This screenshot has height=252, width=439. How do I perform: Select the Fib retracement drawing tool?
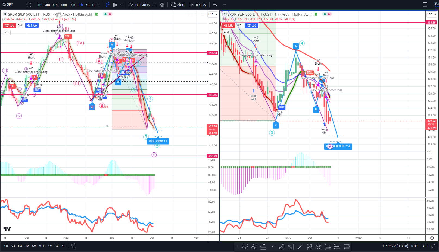tap(263, 247)
